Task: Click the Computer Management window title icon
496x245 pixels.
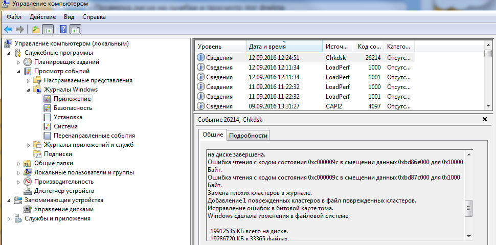Action: coord(6,5)
